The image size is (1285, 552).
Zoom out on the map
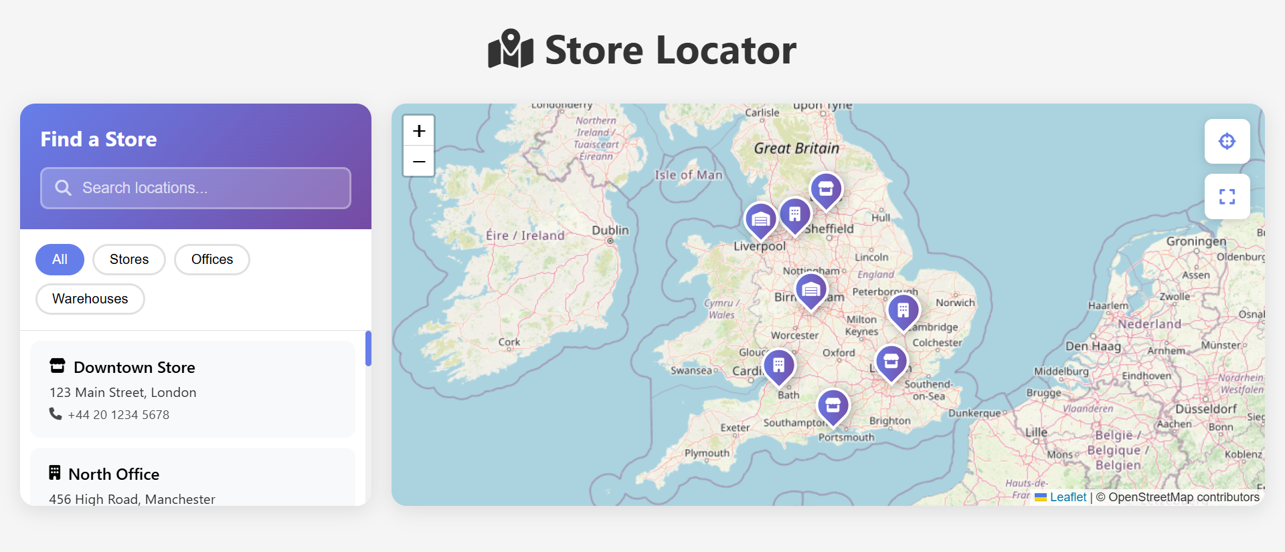(419, 162)
